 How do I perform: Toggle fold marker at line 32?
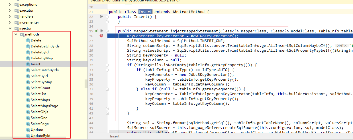107,65
